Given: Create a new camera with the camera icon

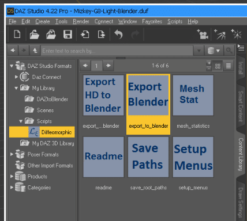Looking at the screenshot, I should click(x=203, y=35).
